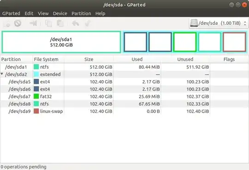Image resolution: width=249 pixels, height=170 pixels.
Task: Click the ntfs color swatch for /dev/sda8
Action: (x=36, y=104)
